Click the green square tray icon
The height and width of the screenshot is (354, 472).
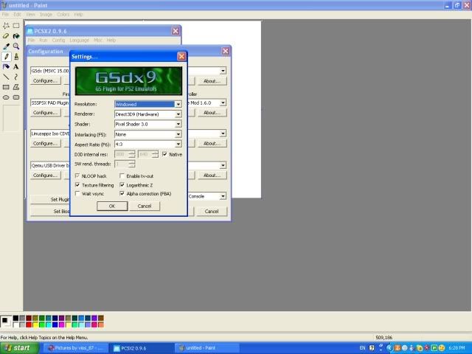coord(434,348)
